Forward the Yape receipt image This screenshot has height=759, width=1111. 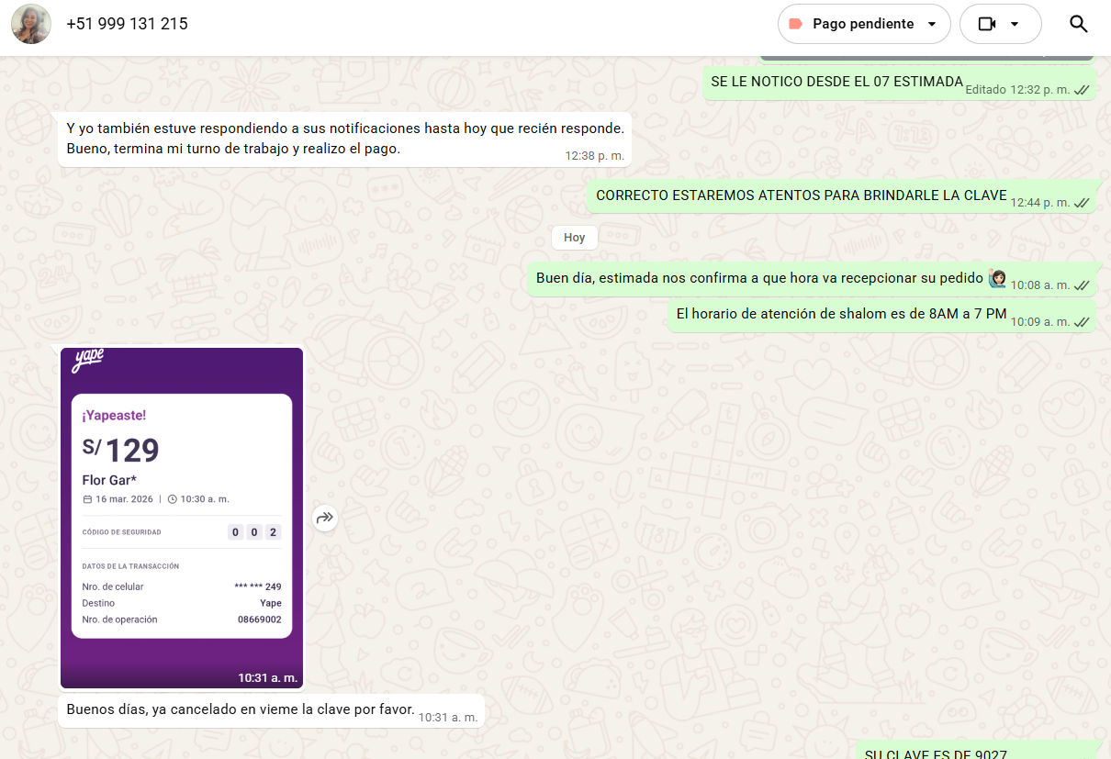(x=324, y=519)
